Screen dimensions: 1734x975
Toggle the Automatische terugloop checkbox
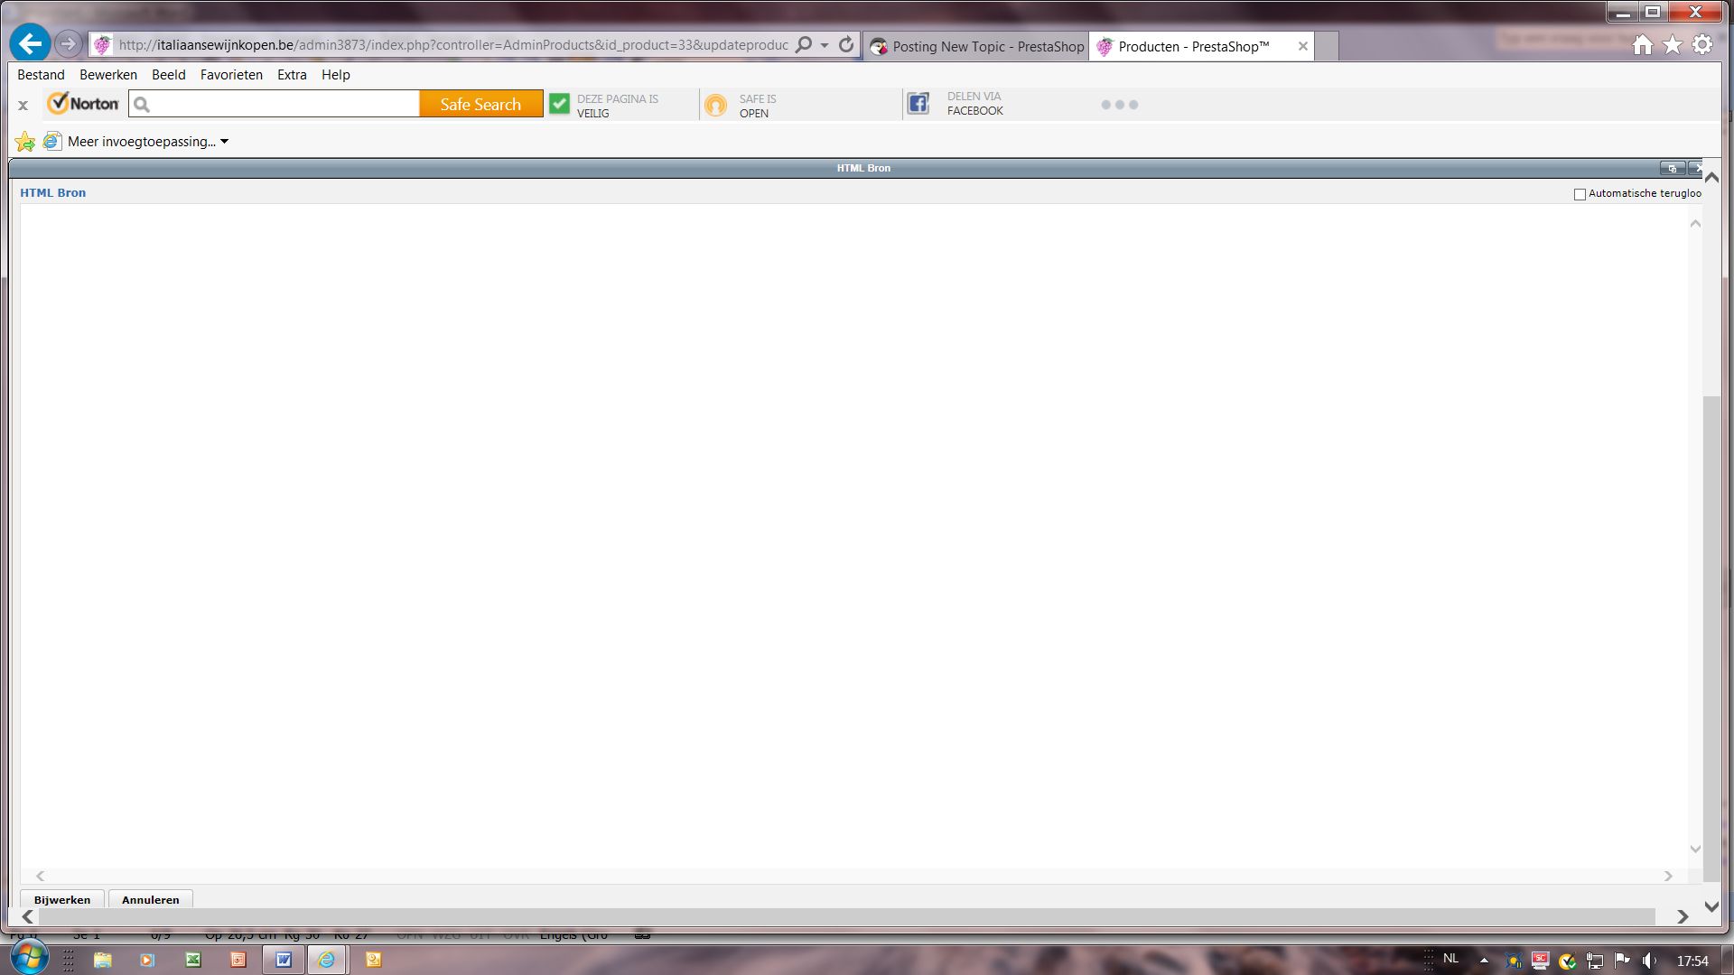click(1580, 194)
